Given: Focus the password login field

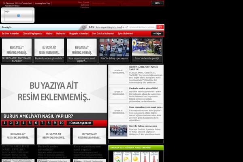Looking at the screenshot, I should click(x=135, y=3).
